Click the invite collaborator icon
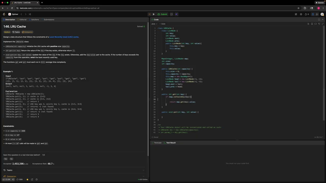This screenshot has height=183, width=326. pyautogui.click(x=318, y=14)
